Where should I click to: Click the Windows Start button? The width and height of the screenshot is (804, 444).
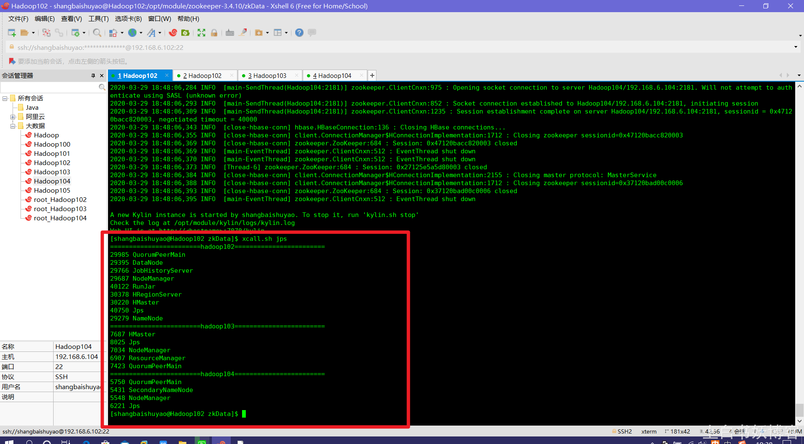(x=9, y=441)
